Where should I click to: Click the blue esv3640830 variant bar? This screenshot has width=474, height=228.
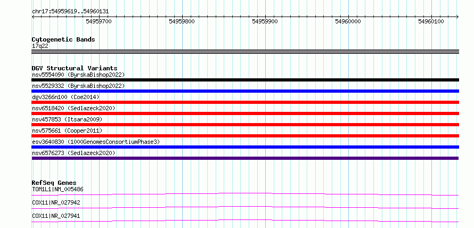(x=245, y=147)
